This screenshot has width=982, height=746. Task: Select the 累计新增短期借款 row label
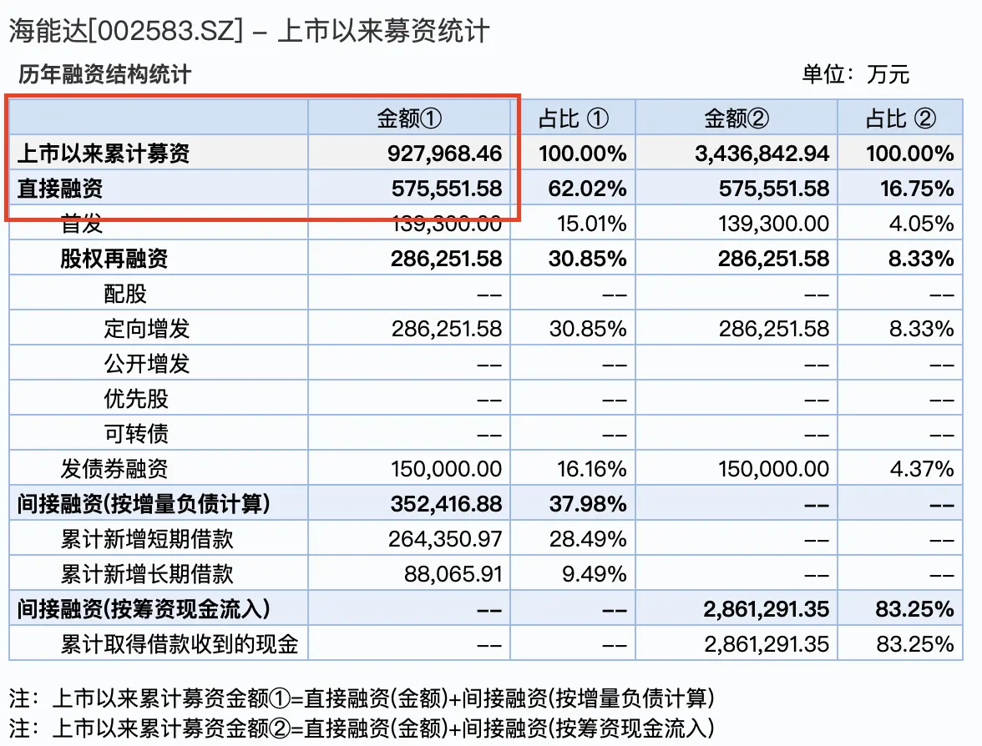[147, 539]
